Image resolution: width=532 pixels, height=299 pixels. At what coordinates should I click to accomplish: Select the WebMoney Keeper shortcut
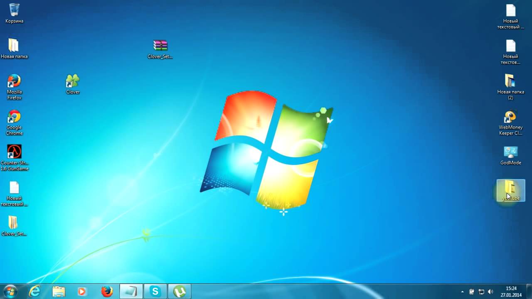pyautogui.click(x=510, y=123)
